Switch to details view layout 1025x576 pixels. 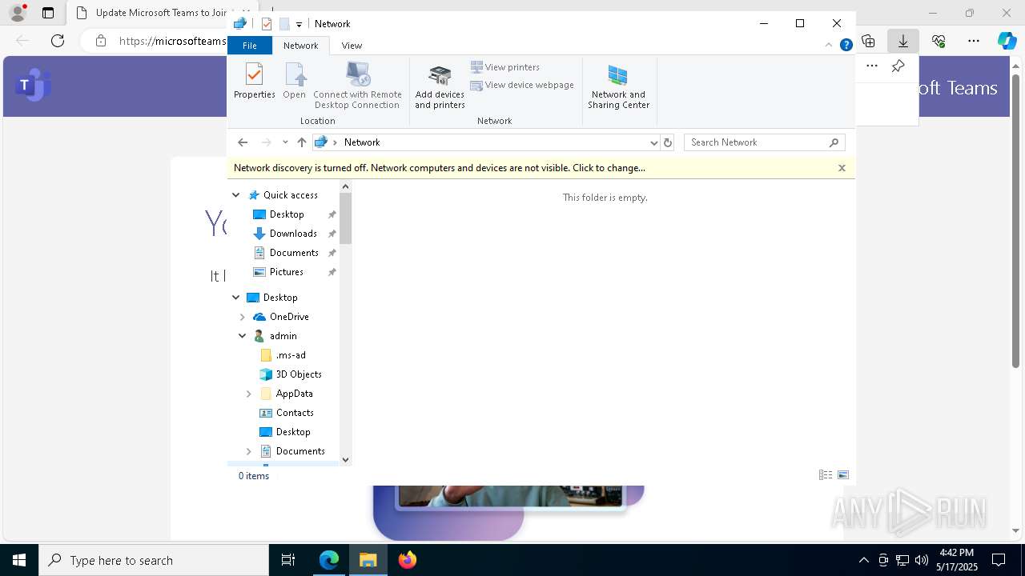[826, 475]
